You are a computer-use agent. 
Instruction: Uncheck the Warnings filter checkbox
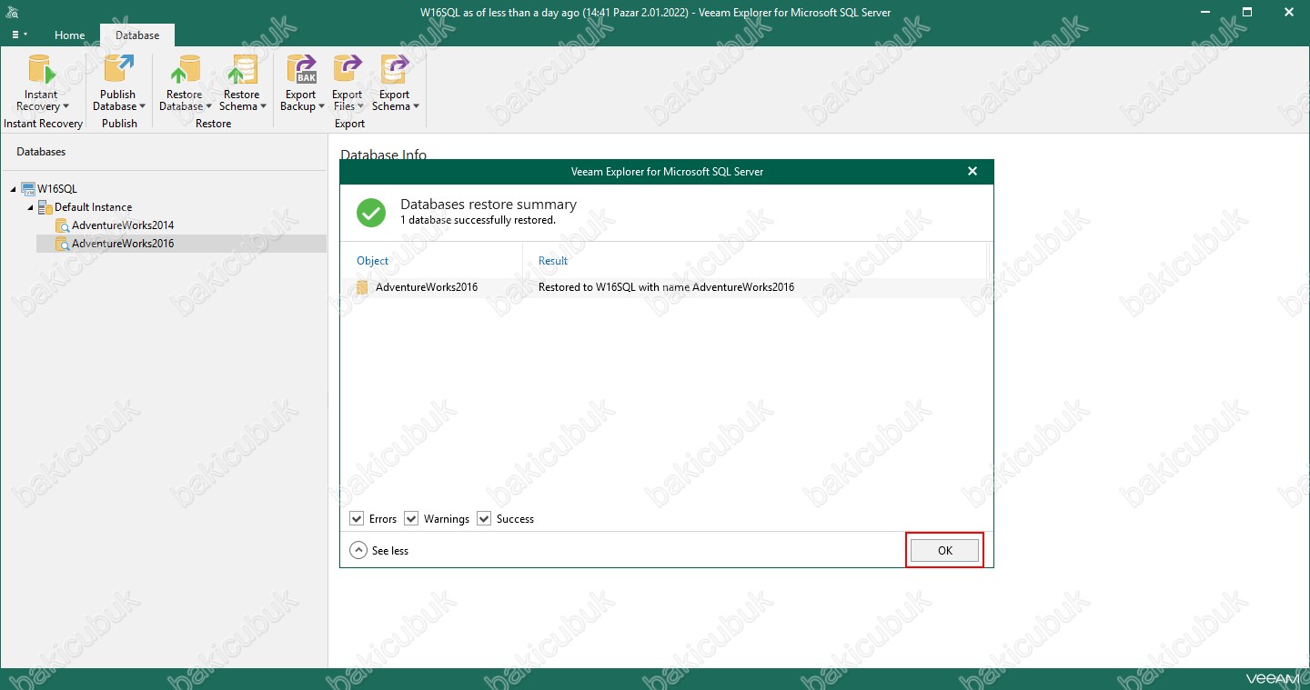pos(411,518)
